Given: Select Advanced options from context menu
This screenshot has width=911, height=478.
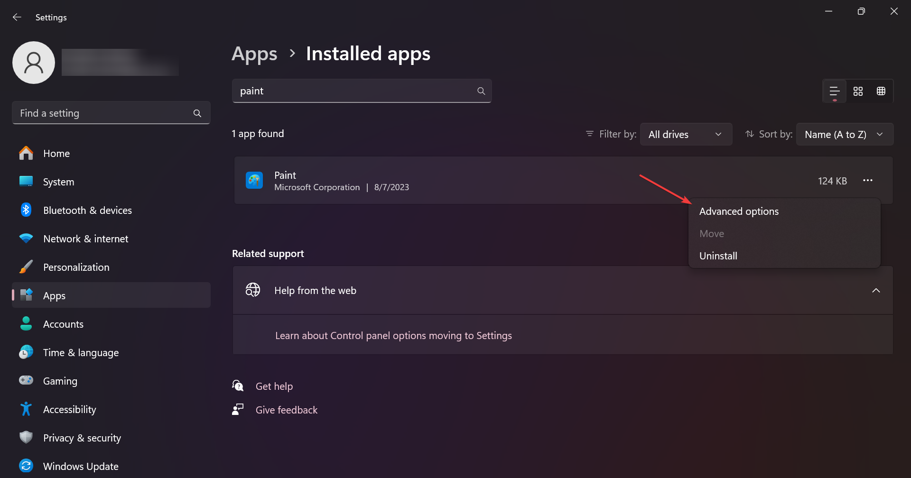Looking at the screenshot, I should tap(739, 211).
